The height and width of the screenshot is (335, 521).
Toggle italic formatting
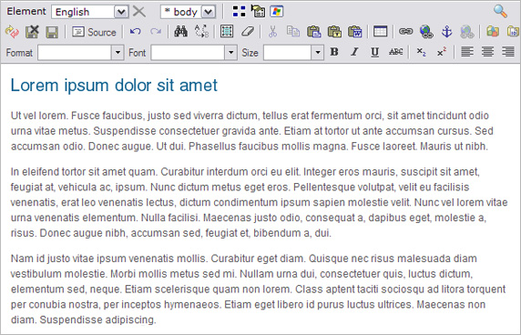click(354, 52)
